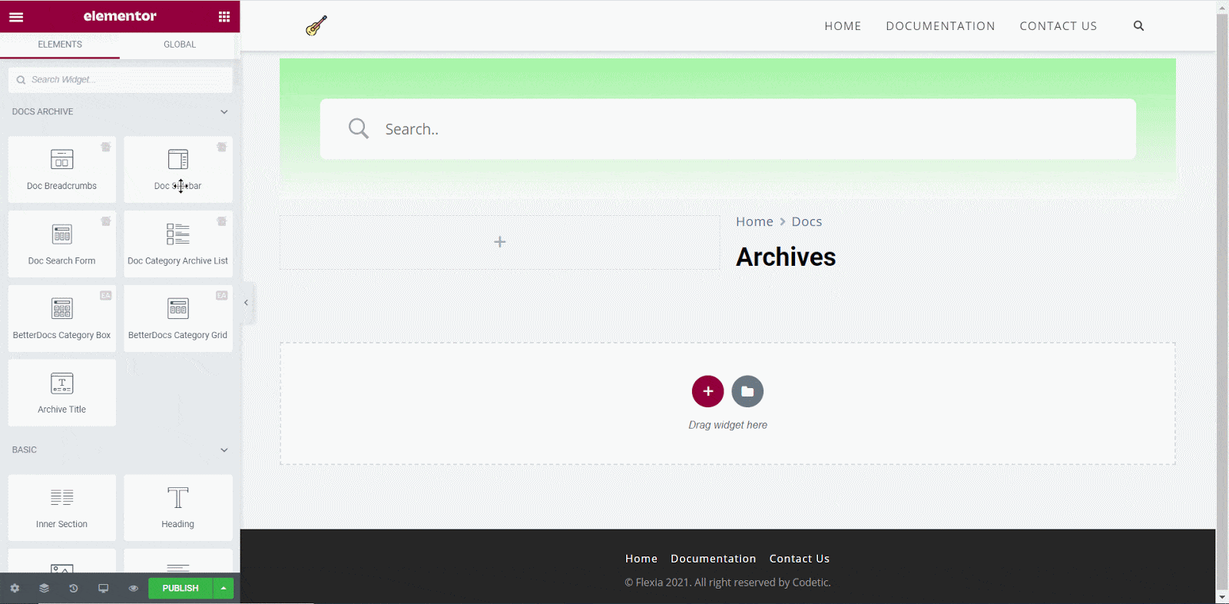1229x604 pixels.
Task: Open the Contact Us header menu item
Action: pyautogui.click(x=1058, y=26)
